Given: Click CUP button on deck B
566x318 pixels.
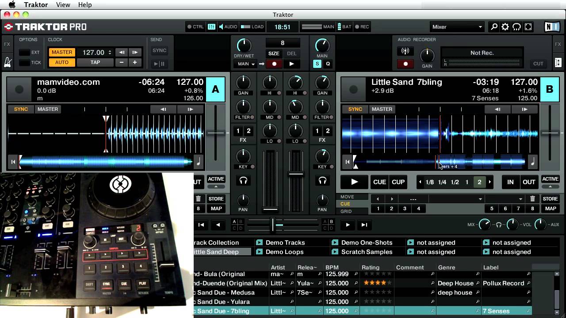Looking at the screenshot, I should pyautogui.click(x=398, y=182).
